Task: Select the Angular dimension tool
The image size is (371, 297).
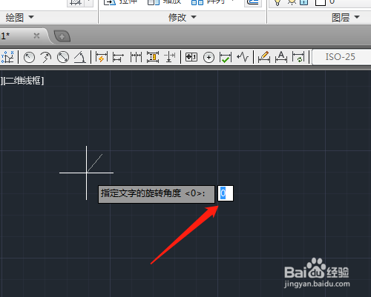Action: tap(80, 57)
